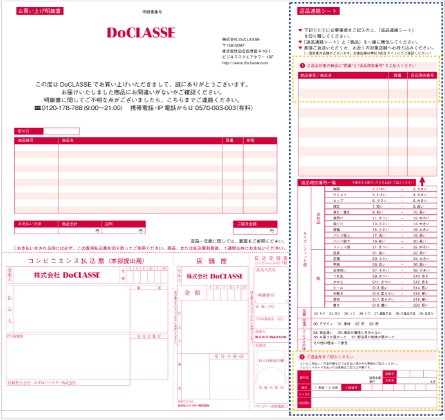Click the 衣料品 category label
Screen dimensions: 445x420
(318, 218)
